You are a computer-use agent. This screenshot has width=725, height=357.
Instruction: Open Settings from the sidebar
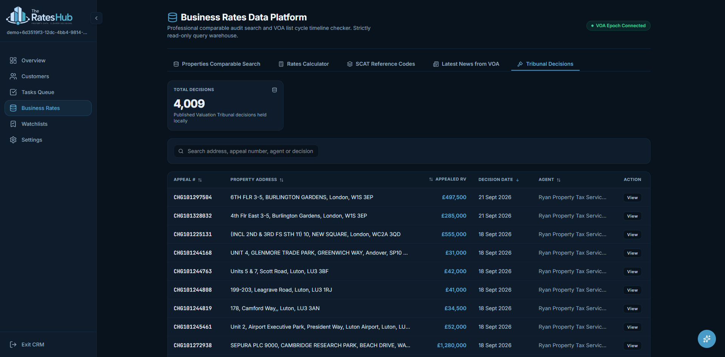(48, 140)
